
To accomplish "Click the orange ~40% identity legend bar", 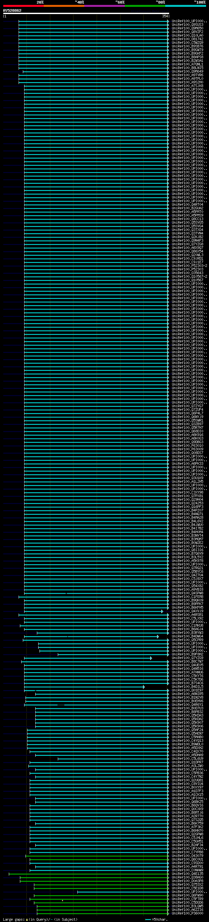I will click(x=64, y=6).
